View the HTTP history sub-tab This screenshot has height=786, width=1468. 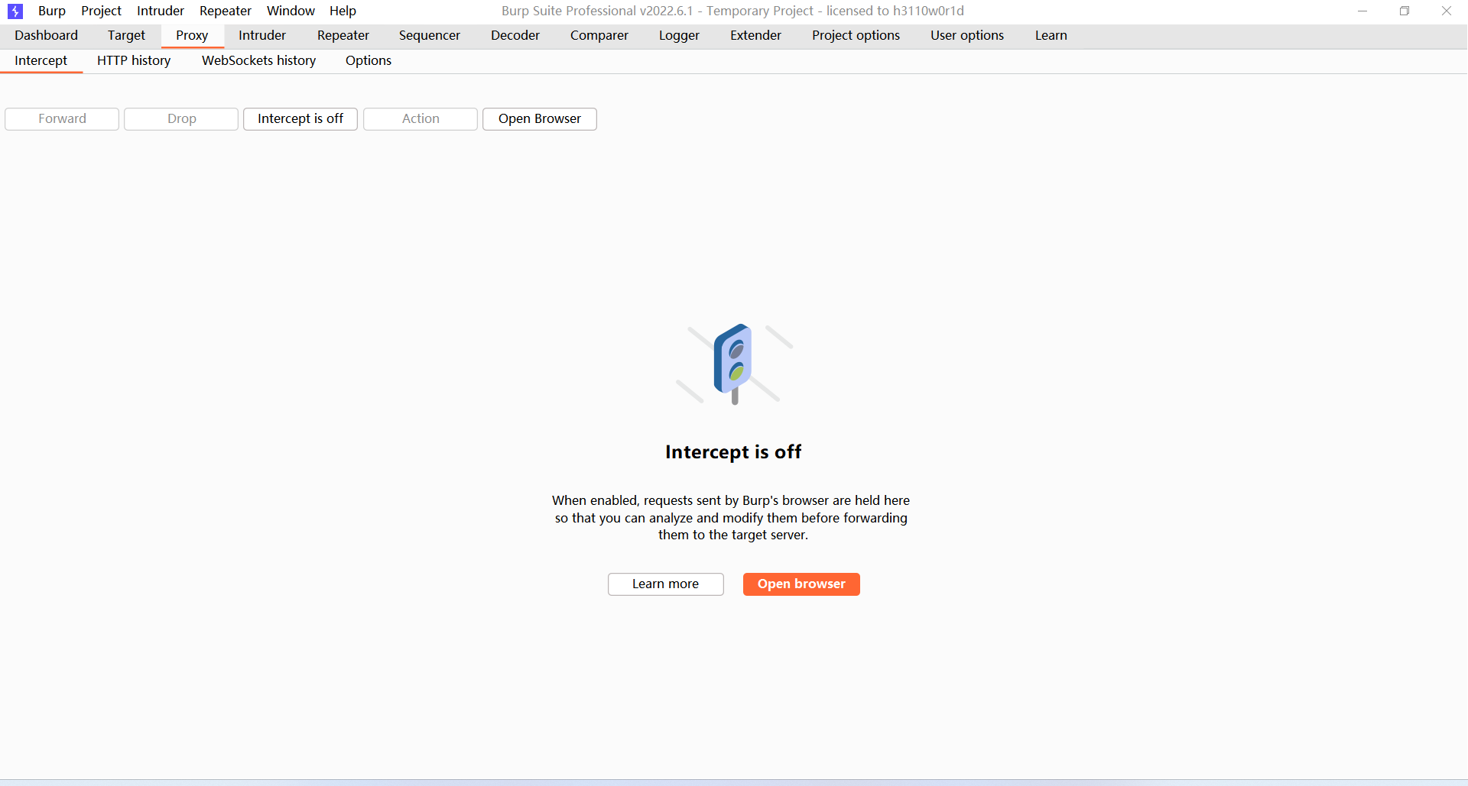(x=134, y=60)
